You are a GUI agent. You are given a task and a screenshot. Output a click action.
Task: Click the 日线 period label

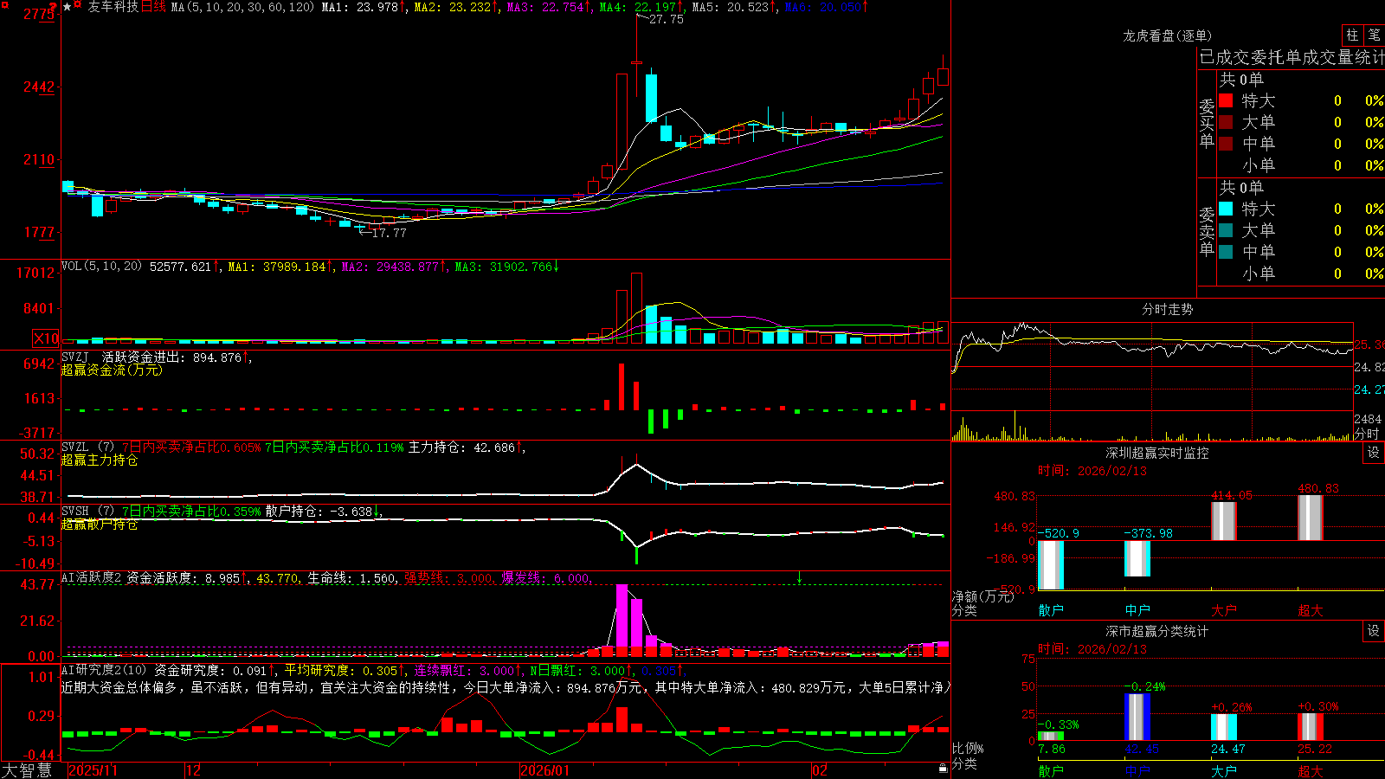click(153, 7)
